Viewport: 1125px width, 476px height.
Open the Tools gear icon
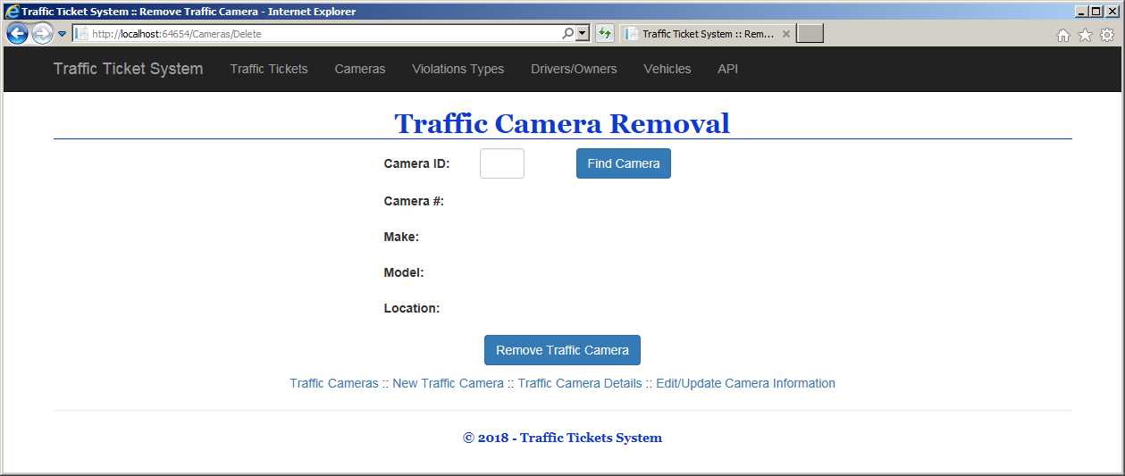(1107, 35)
